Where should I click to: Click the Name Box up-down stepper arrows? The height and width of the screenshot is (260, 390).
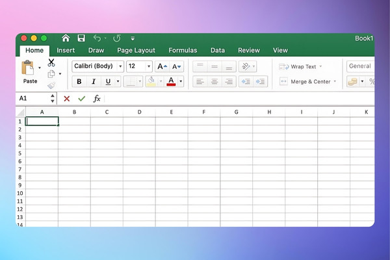pyautogui.click(x=53, y=98)
